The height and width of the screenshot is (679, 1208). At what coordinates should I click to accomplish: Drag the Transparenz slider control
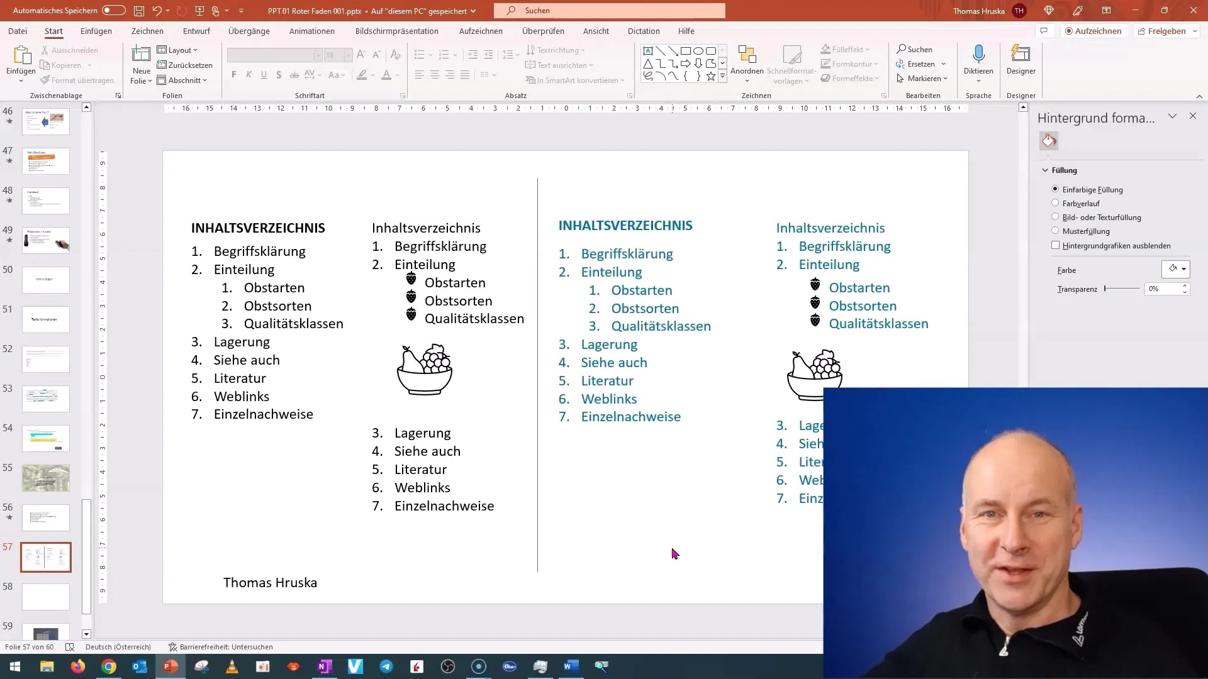pyautogui.click(x=1104, y=289)
